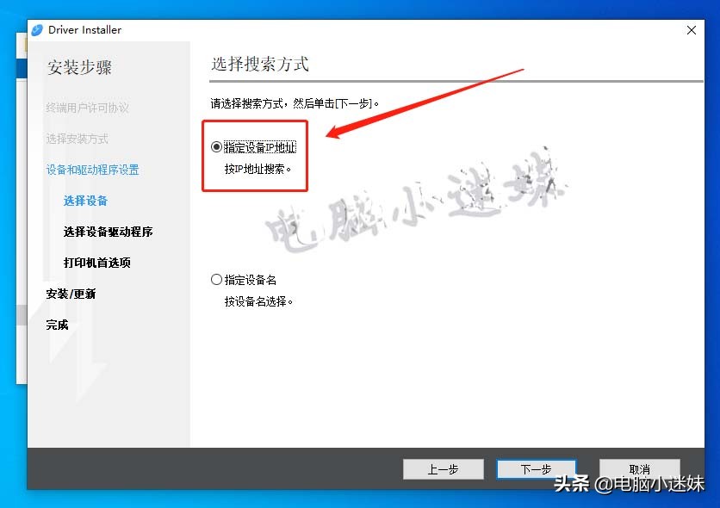The width and height of the screenshot is (720, 508).
Task: Select the 选择设备 installation step
Action: click(84, 200)
